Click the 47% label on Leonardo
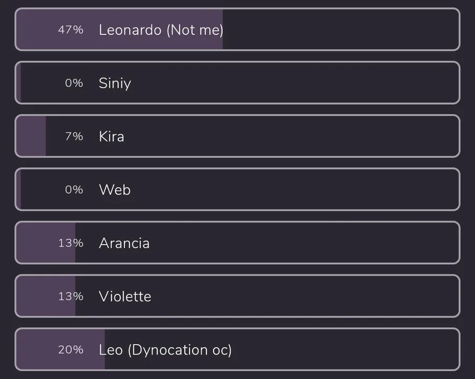This screenshot has height=379, width=475. coord(71,30)
